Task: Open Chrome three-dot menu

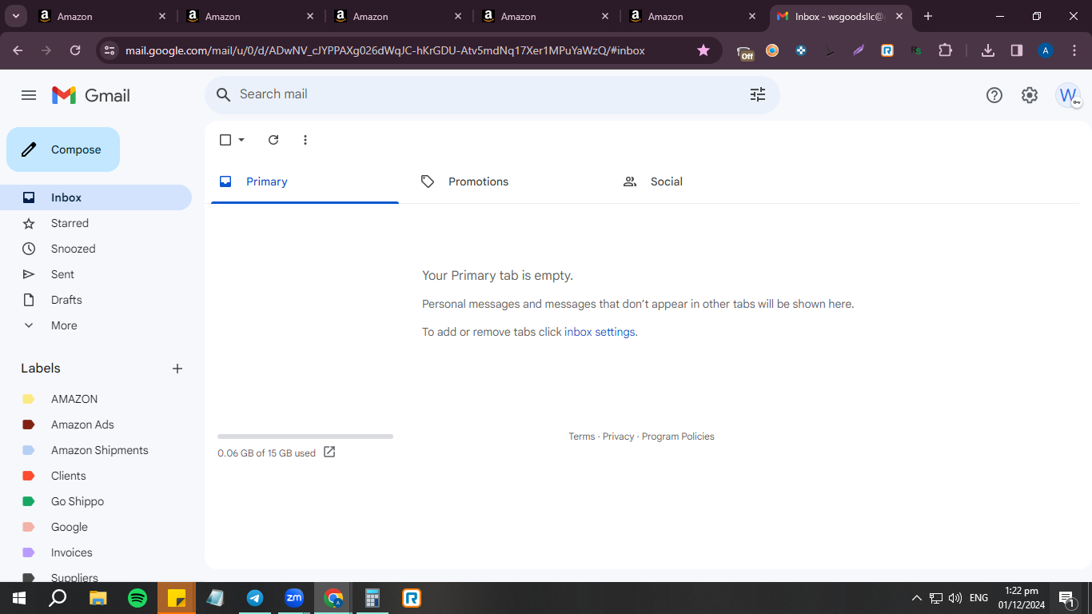Action: [1074, 50]
